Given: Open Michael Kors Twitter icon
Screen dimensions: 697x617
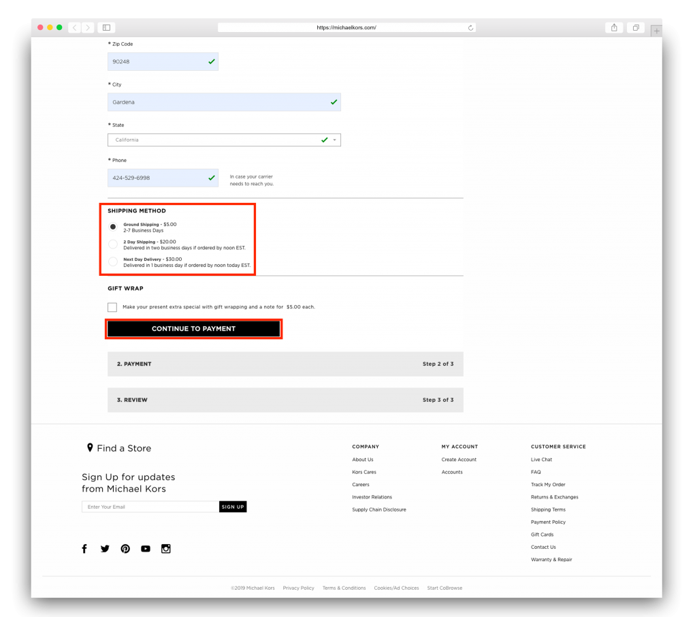Looking at the screenshot, I should click(x=105, y=548).
